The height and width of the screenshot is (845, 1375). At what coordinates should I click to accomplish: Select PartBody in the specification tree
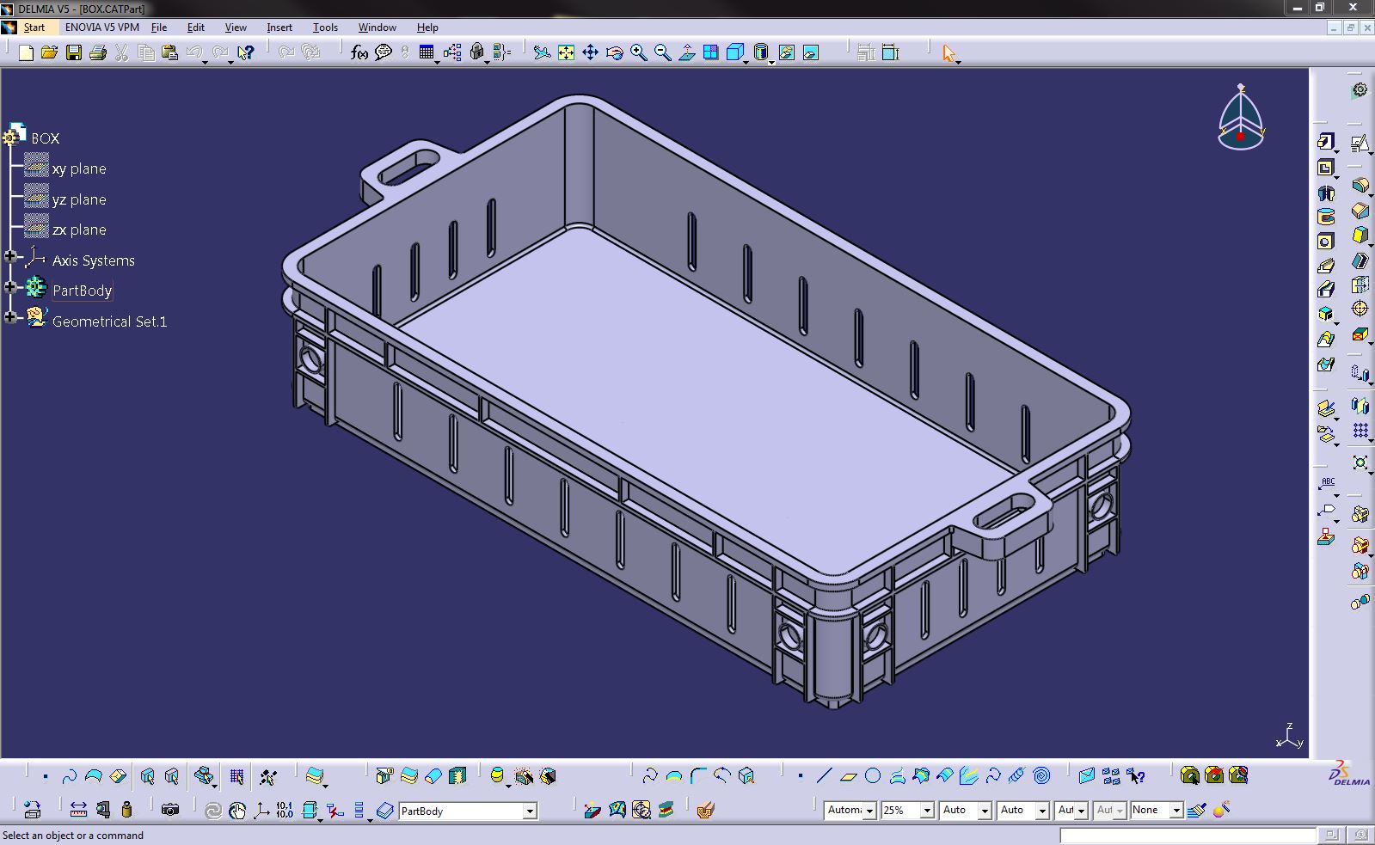click(83, 291)
